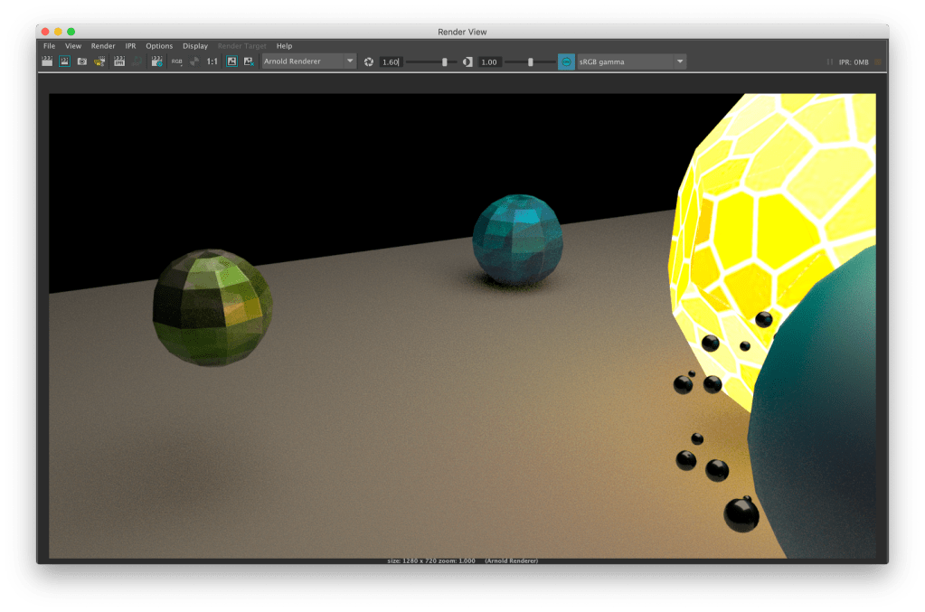
Task: Click the gamma contrast icon
Action: coord(467,61)
